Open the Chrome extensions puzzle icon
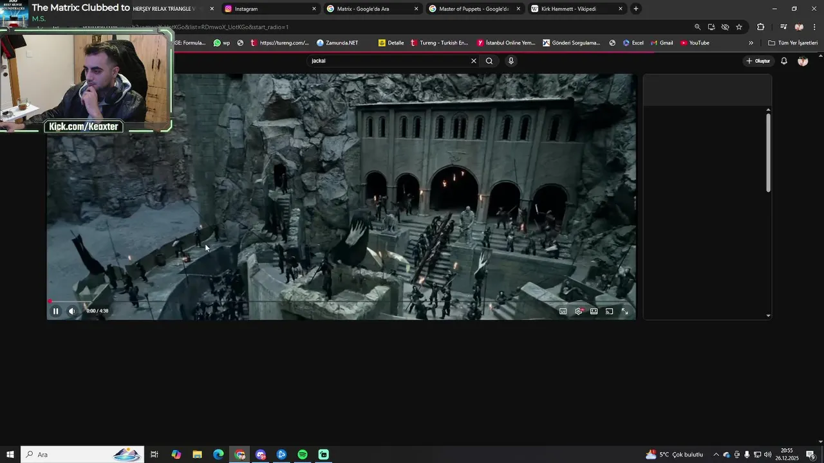 [x=761, y=27]
